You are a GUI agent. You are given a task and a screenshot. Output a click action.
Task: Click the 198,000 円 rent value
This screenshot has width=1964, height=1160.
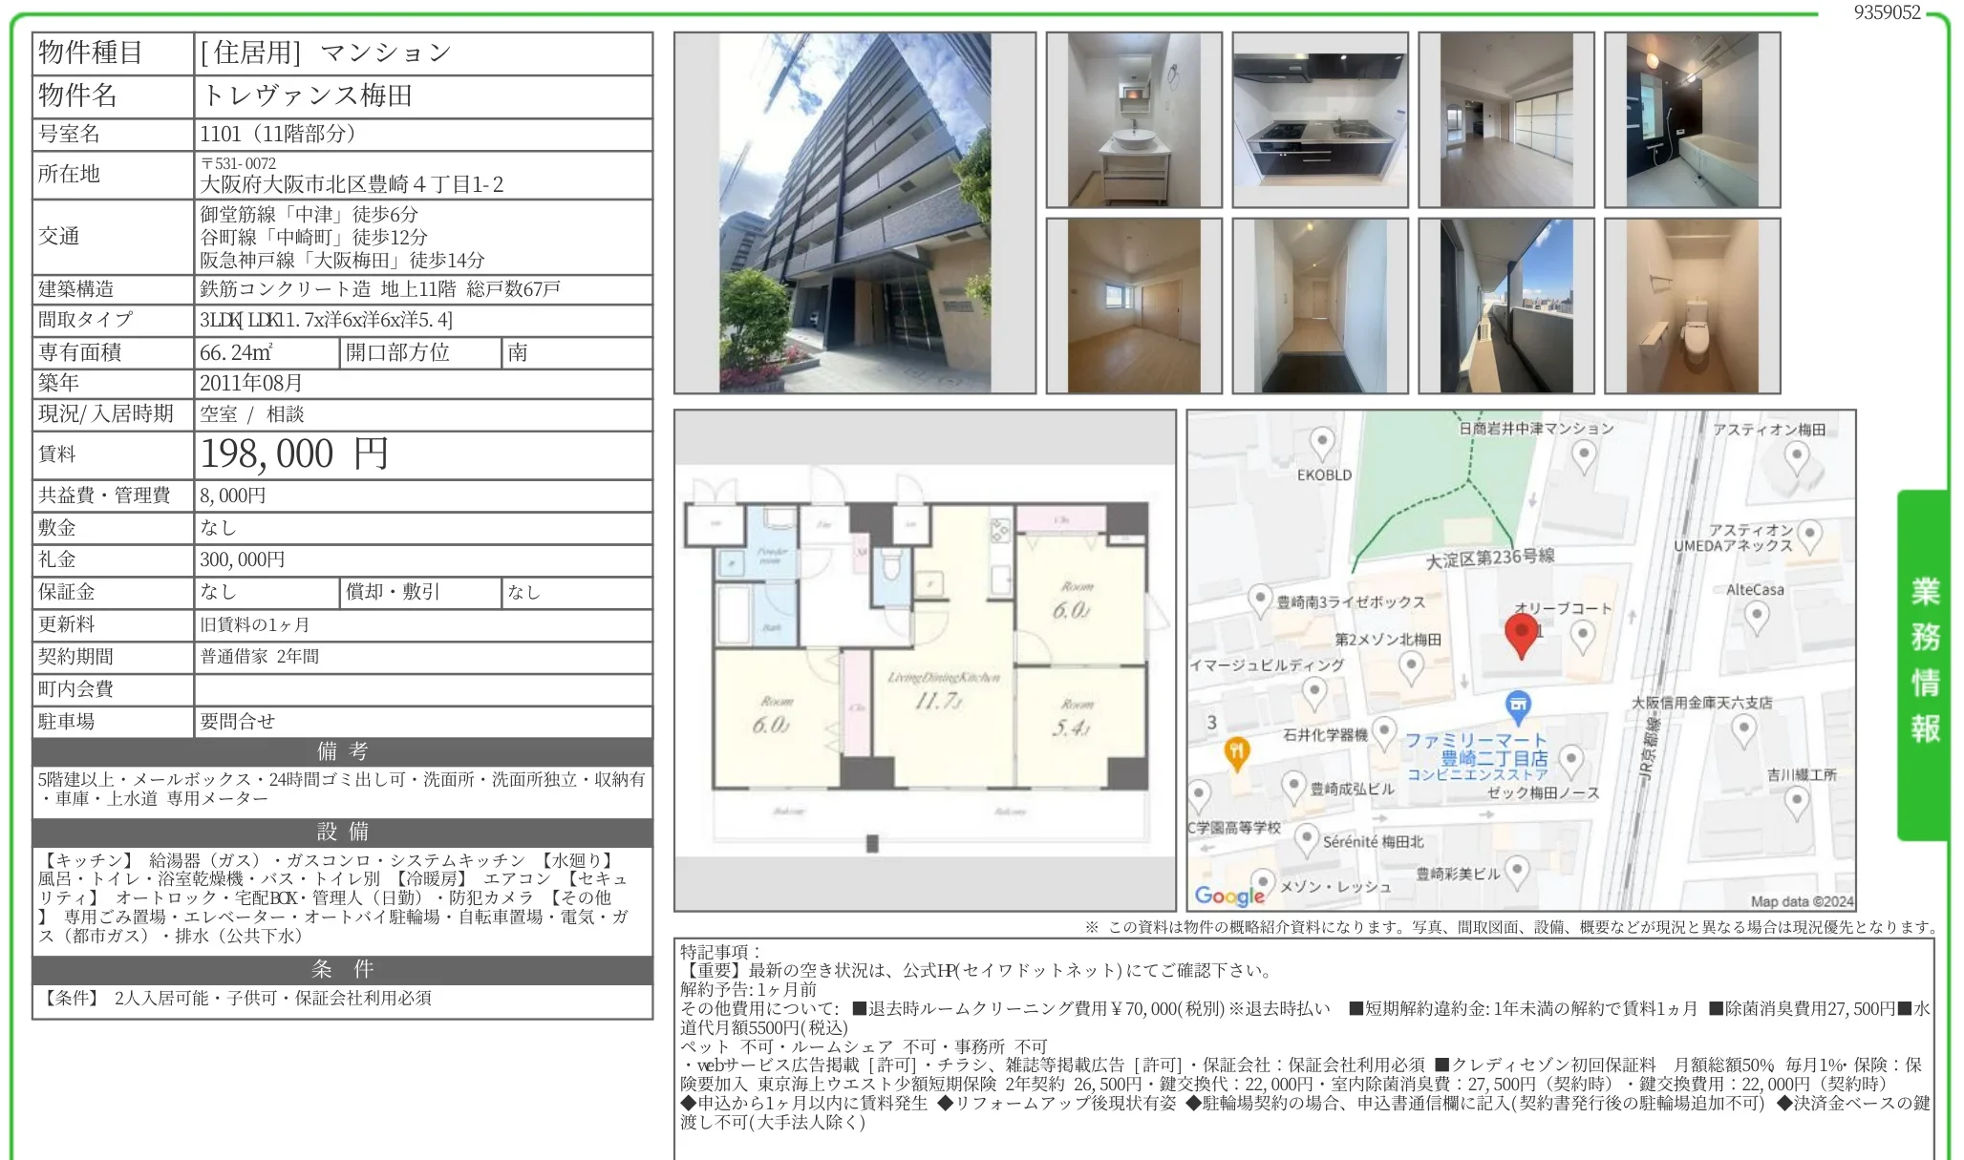coord(294,454)
